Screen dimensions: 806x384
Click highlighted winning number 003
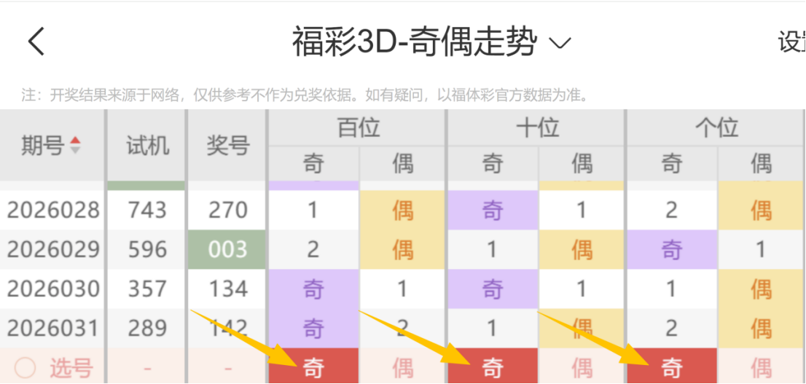coord(227,249)
